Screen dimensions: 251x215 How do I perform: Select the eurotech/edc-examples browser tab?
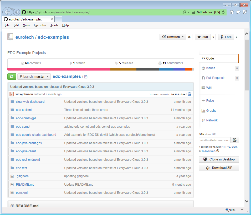point(28,19)
